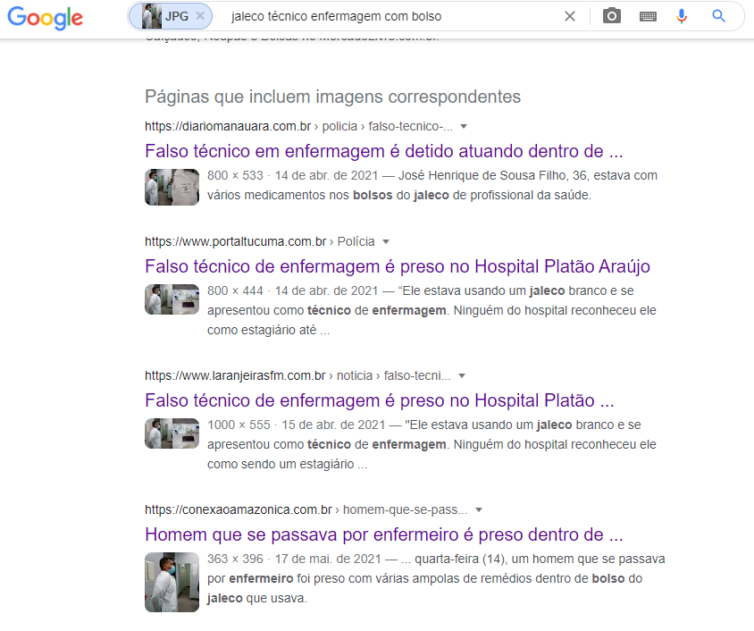Remove the JPG image chip
Viewport: 754px width, 631px height.
coord(200,16)
